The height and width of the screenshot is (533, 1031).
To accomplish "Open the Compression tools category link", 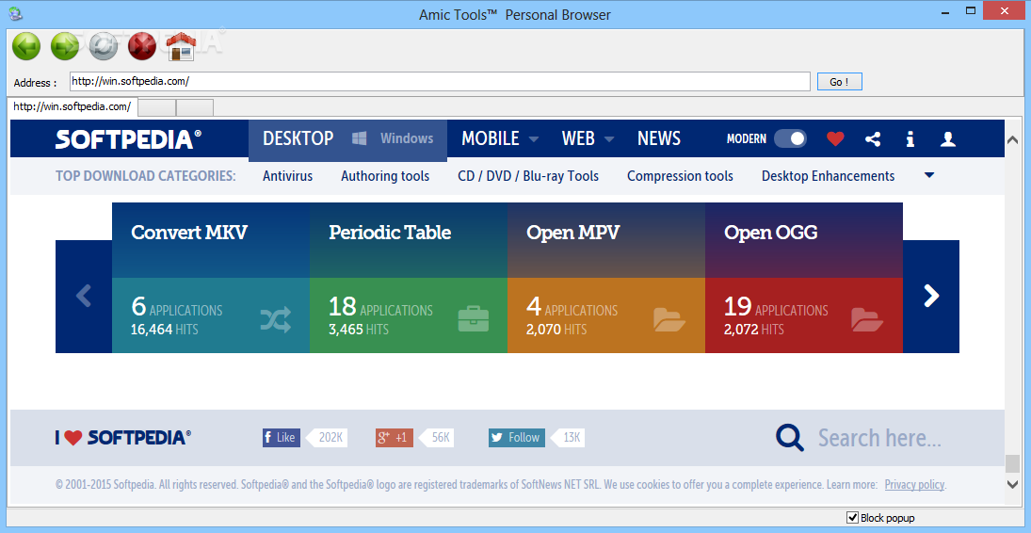I will coord(680,176).
